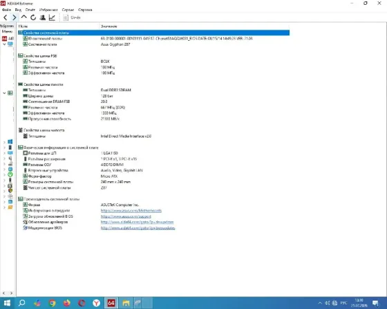Click the Значение column header
The width and height of the screenshot is (387, 309).
coord(194,26)
